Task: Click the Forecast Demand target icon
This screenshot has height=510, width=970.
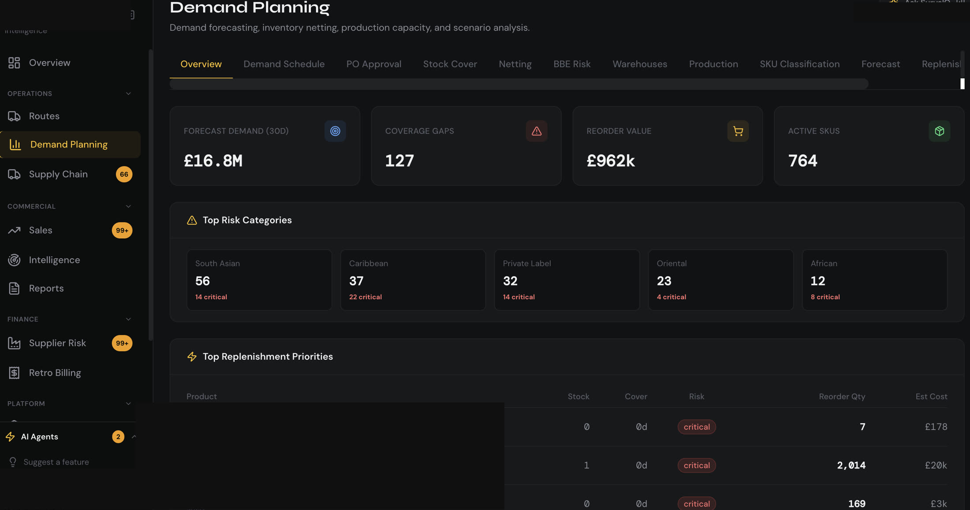Action: pyautogui.click(x=335, y=131)
